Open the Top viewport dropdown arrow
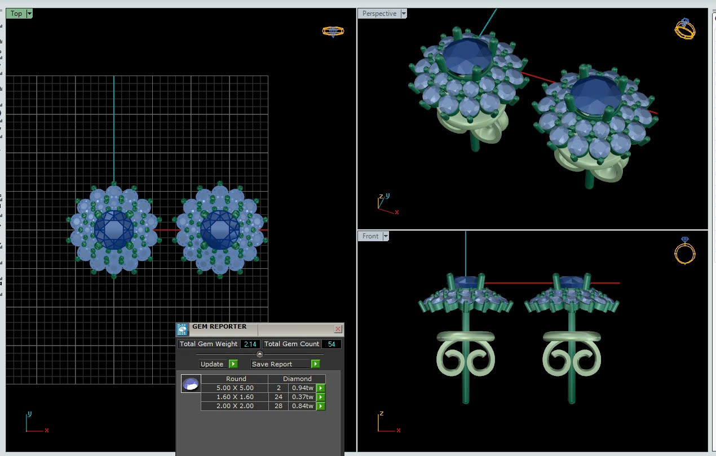The height and width of the screenshot is (456, 716). pyautogui.click(x=29, y=14)
